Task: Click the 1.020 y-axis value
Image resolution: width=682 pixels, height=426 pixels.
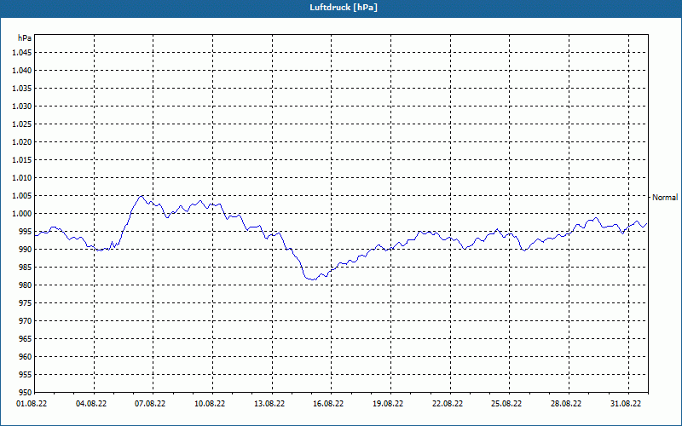Action: coord(22,141)
